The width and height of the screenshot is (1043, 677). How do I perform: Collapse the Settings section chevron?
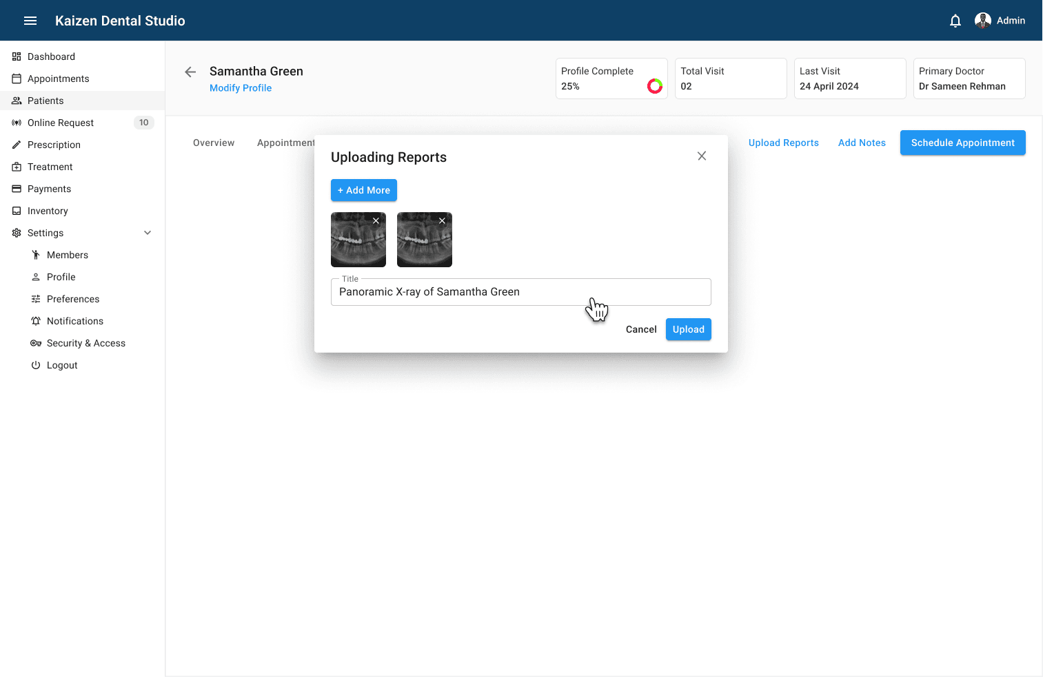click(148, 233)
